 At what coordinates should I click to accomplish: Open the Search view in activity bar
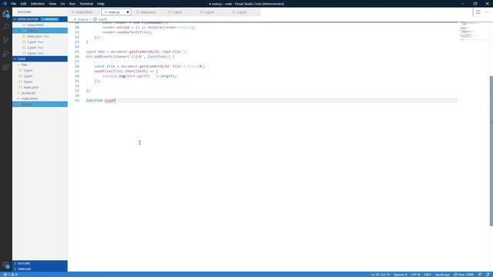pos(6,27)
